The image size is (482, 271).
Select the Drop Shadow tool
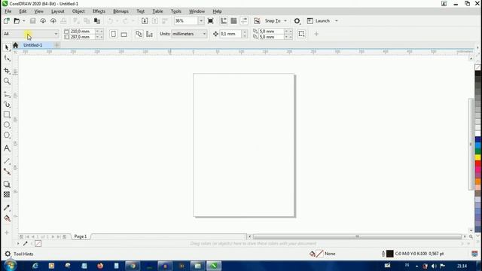(x=7, y=184)
